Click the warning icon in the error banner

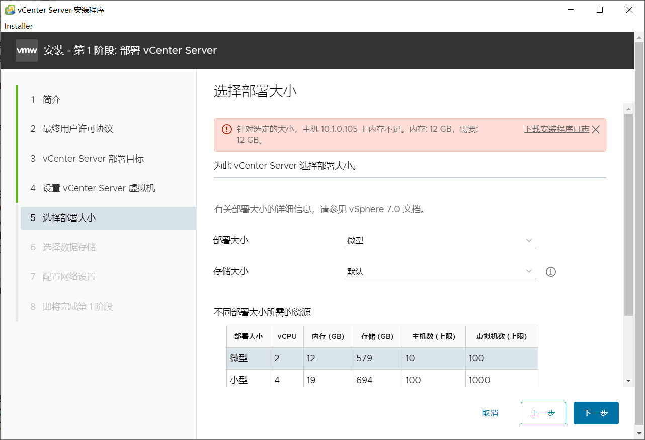click(x=226, y=129)
